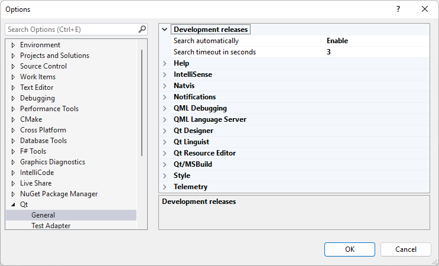Expand the Qt/MSBuild section chevron

pyautogui.click(x=165, y=164)
